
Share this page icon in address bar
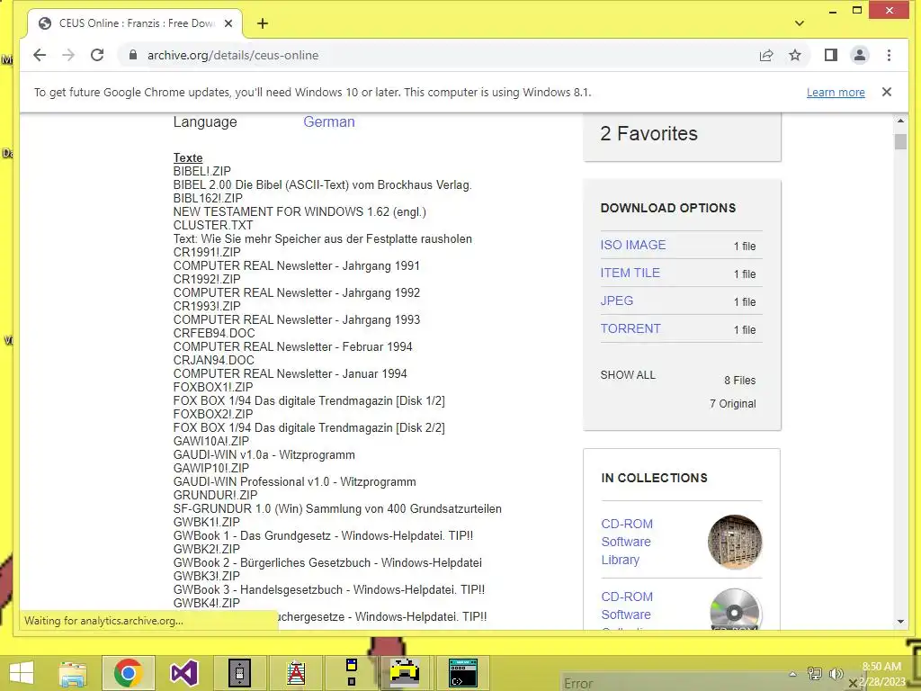coord(766,55)
